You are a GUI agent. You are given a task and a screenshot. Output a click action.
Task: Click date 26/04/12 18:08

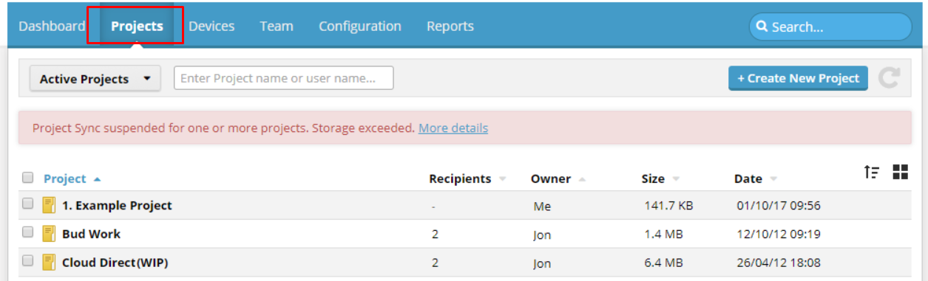[779, 263]
